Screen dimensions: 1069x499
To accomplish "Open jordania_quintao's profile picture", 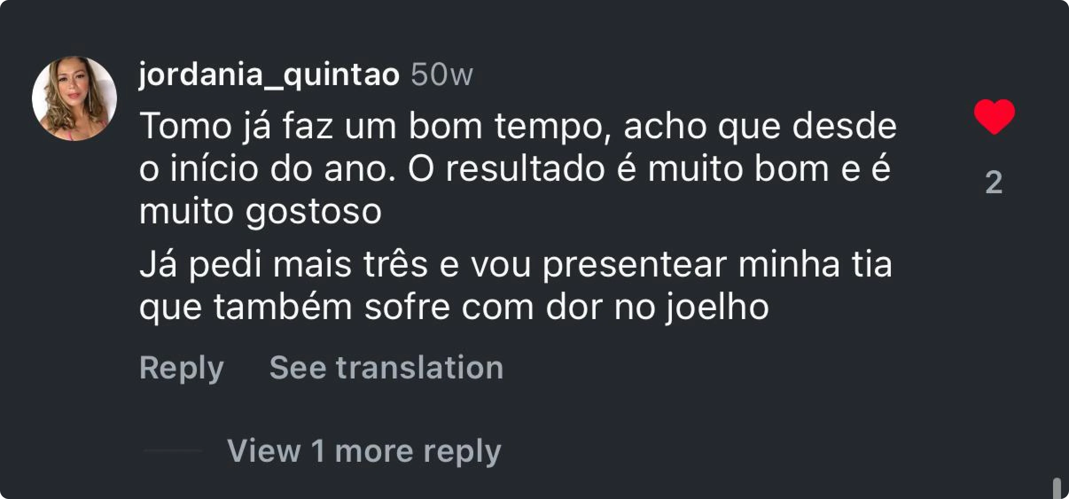I will click(74, 98).
